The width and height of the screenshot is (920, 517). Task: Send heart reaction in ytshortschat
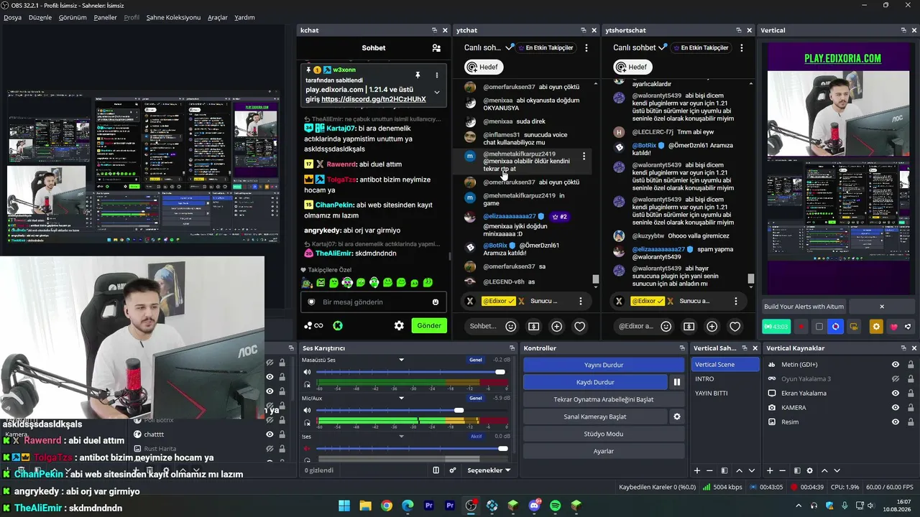click(x=735, y=326)
